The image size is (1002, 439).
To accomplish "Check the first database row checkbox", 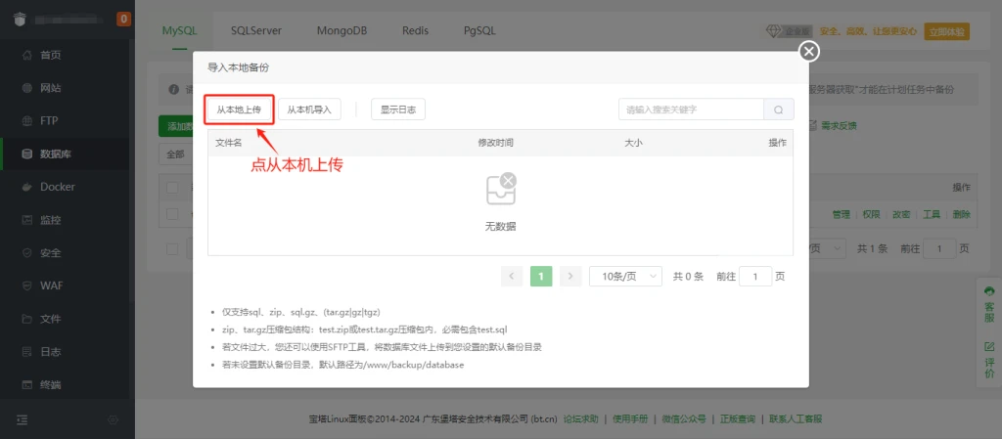I will pyautogui.click(x=172, y=213).
